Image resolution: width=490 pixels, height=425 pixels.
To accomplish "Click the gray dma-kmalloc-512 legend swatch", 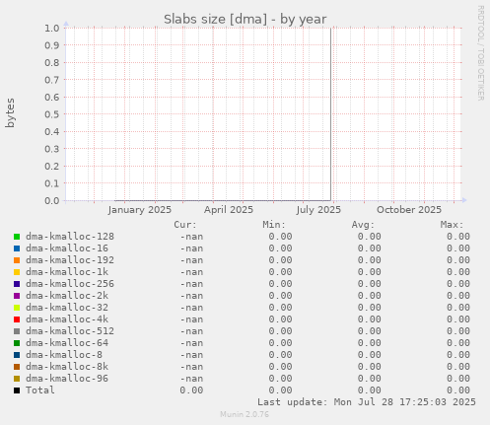I will [x=17, y=331].
